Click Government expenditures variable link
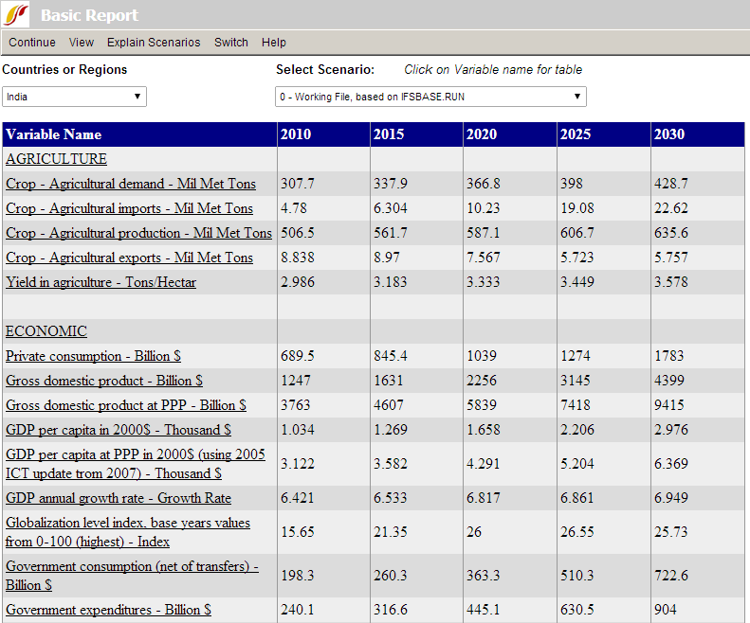The image size is (750, 623). (x=108, y=610)
